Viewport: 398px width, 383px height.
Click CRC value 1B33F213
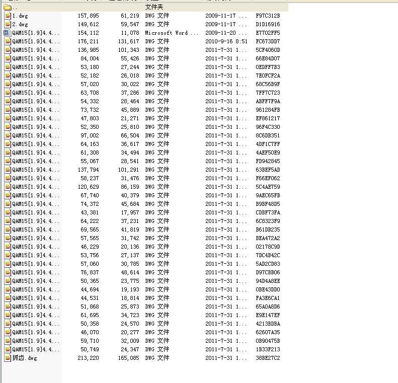[x=268, y=349]
